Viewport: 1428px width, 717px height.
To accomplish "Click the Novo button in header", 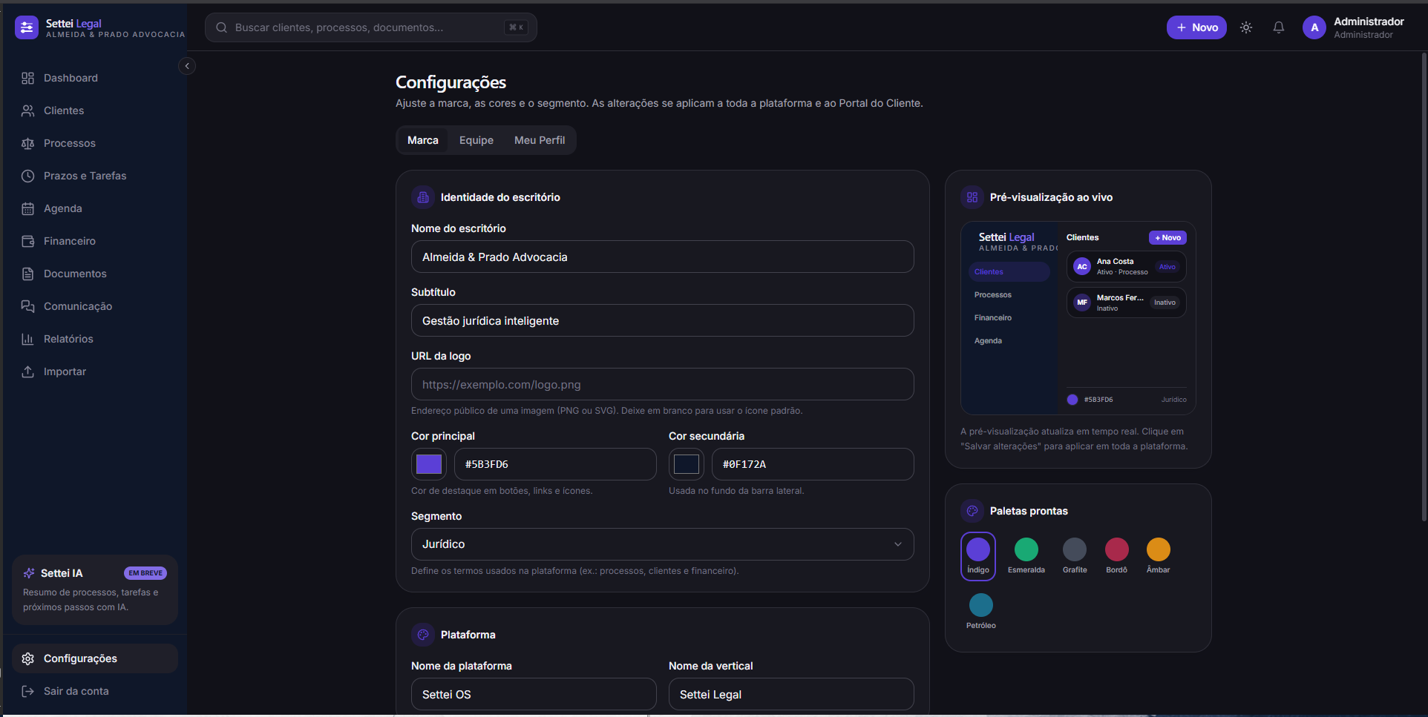I will [1196, 27].
